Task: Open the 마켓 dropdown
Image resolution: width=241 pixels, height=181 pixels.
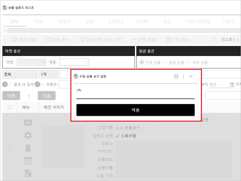Action: tap(32, 62)
